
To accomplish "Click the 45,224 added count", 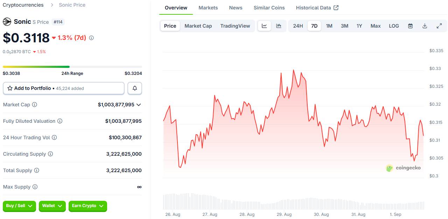I will pos(70,89).
